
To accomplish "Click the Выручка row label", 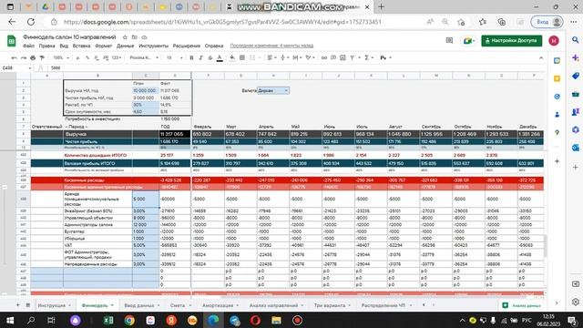I will 76,134.
